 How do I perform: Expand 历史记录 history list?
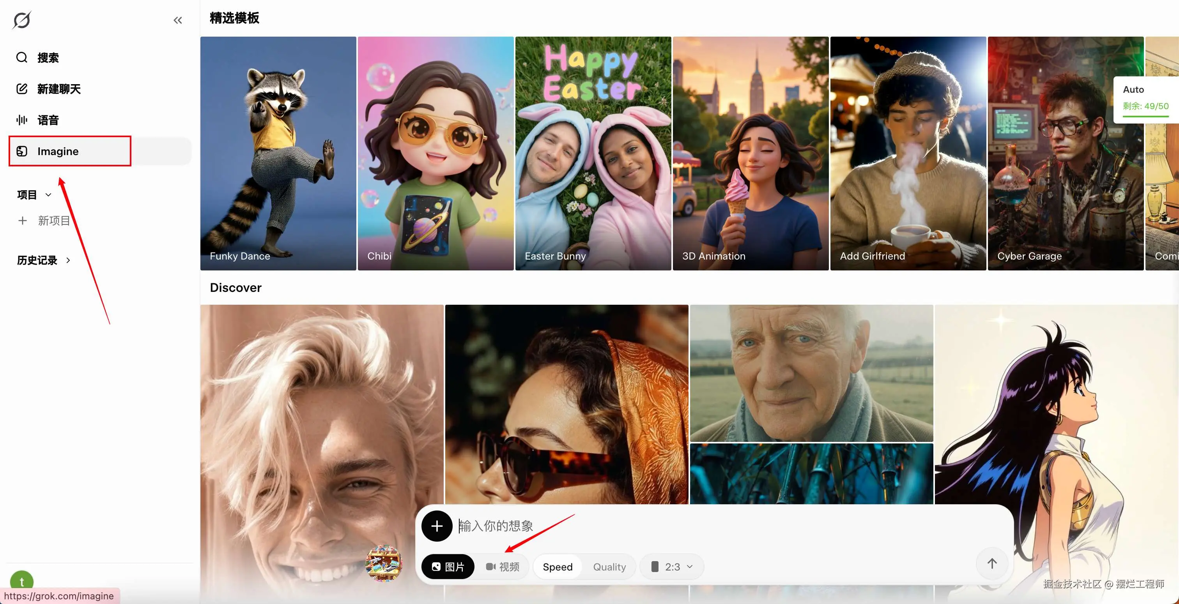[68, 260]
